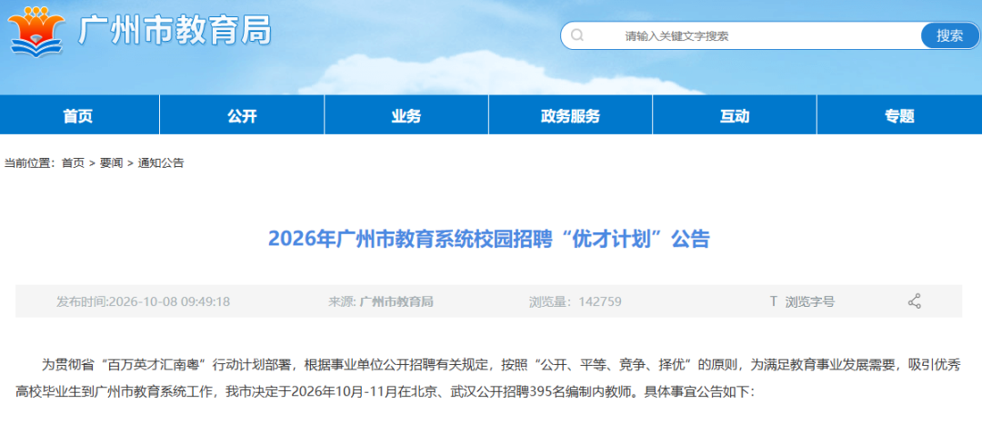Open the 政务服务 navigation tab

(x=570, y=115)
